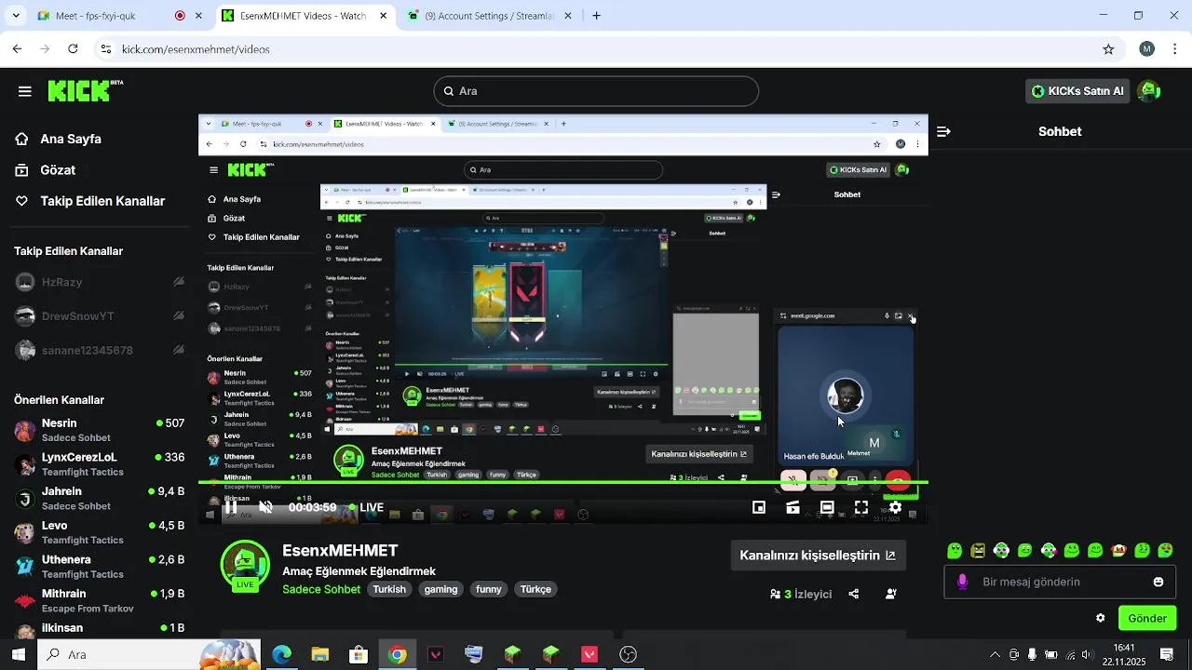Click the user icon right of share
Image resolution: width=1192 pixels, height=670 pixels.
tap(891, 594)
